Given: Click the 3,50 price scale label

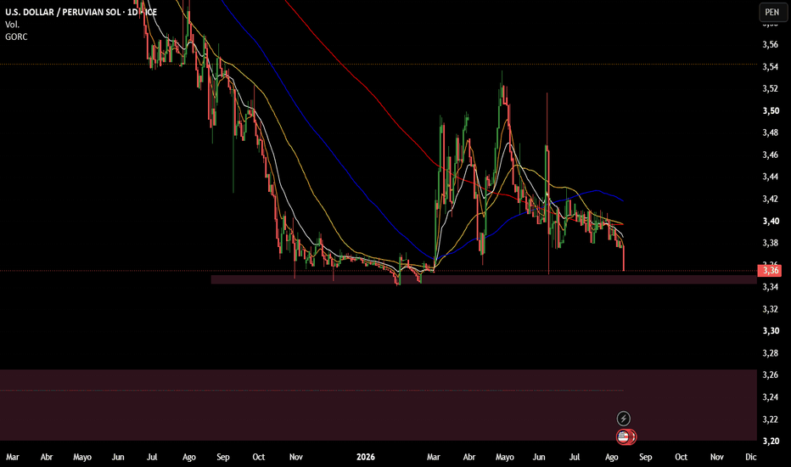Looking at the screenshot, I should click(x=771, y=110).
